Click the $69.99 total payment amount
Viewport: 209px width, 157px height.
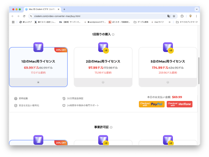(177, 97)
